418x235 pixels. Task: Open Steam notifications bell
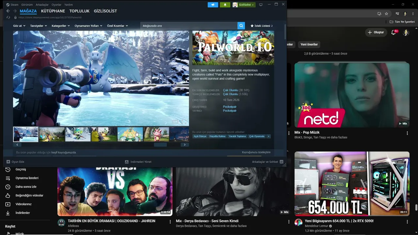[x=225, y=5]
